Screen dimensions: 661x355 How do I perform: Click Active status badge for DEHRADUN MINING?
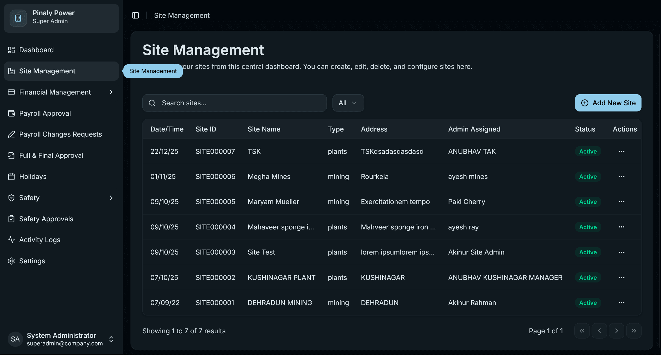[x=588, y=303]
